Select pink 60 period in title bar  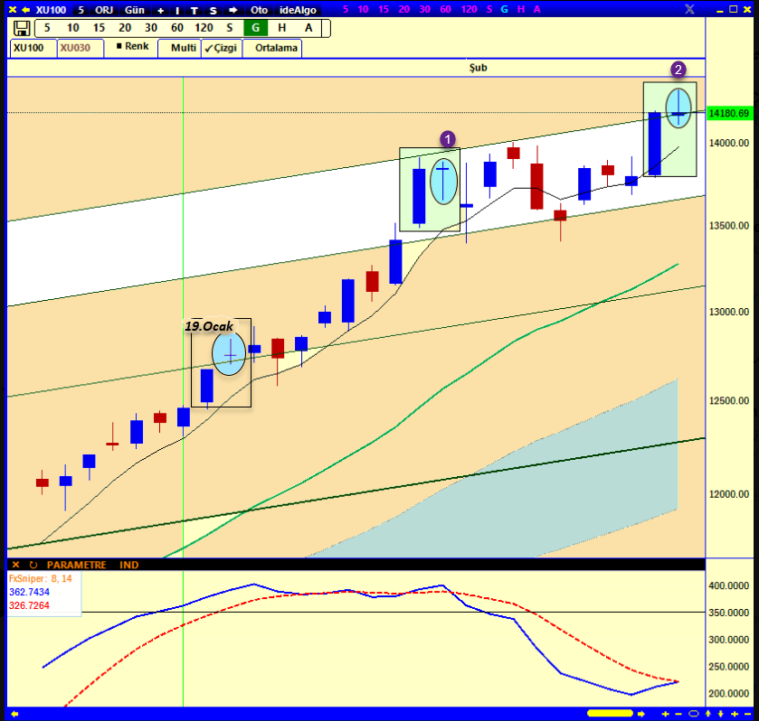(x=446, y=9)
